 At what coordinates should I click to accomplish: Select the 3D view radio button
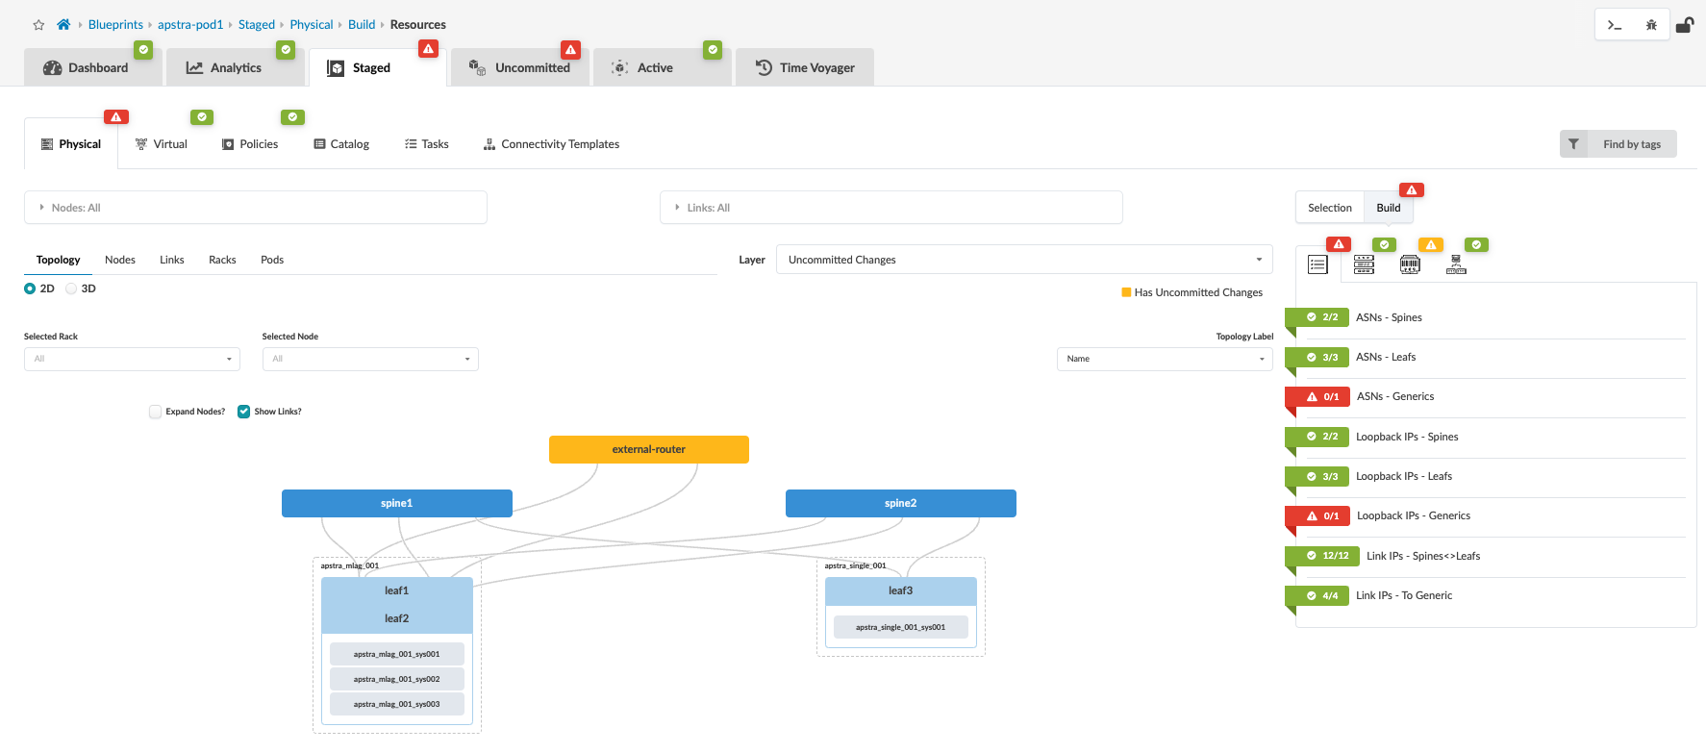71,289
